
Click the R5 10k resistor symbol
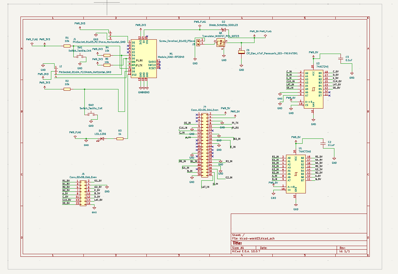tap(107, 65)
